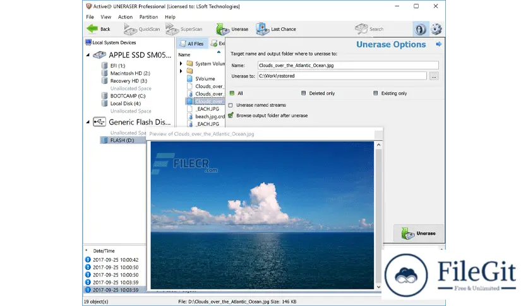Launch SuperScan from the toolbar

coord(184,29)
